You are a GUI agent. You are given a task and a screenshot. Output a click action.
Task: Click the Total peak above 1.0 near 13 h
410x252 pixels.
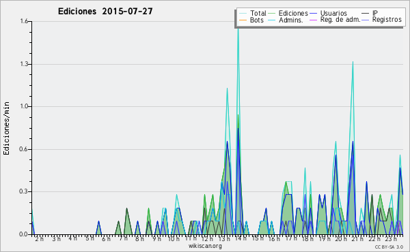point(227,89)
